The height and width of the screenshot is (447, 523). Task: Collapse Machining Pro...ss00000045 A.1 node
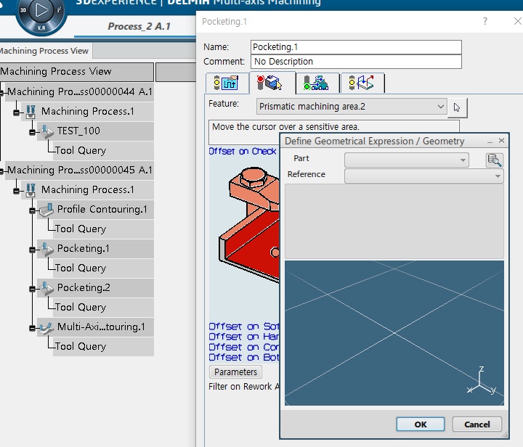1,171
